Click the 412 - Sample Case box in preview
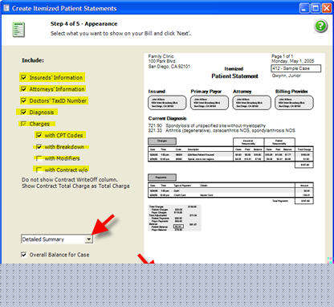 (296, 68)
